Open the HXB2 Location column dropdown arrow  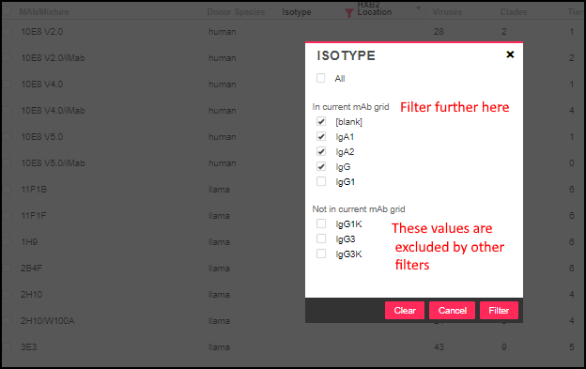coord(418,8)
